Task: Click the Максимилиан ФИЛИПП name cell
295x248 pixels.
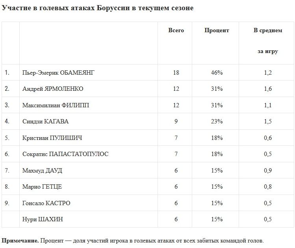Action: [x=56, y=105]
